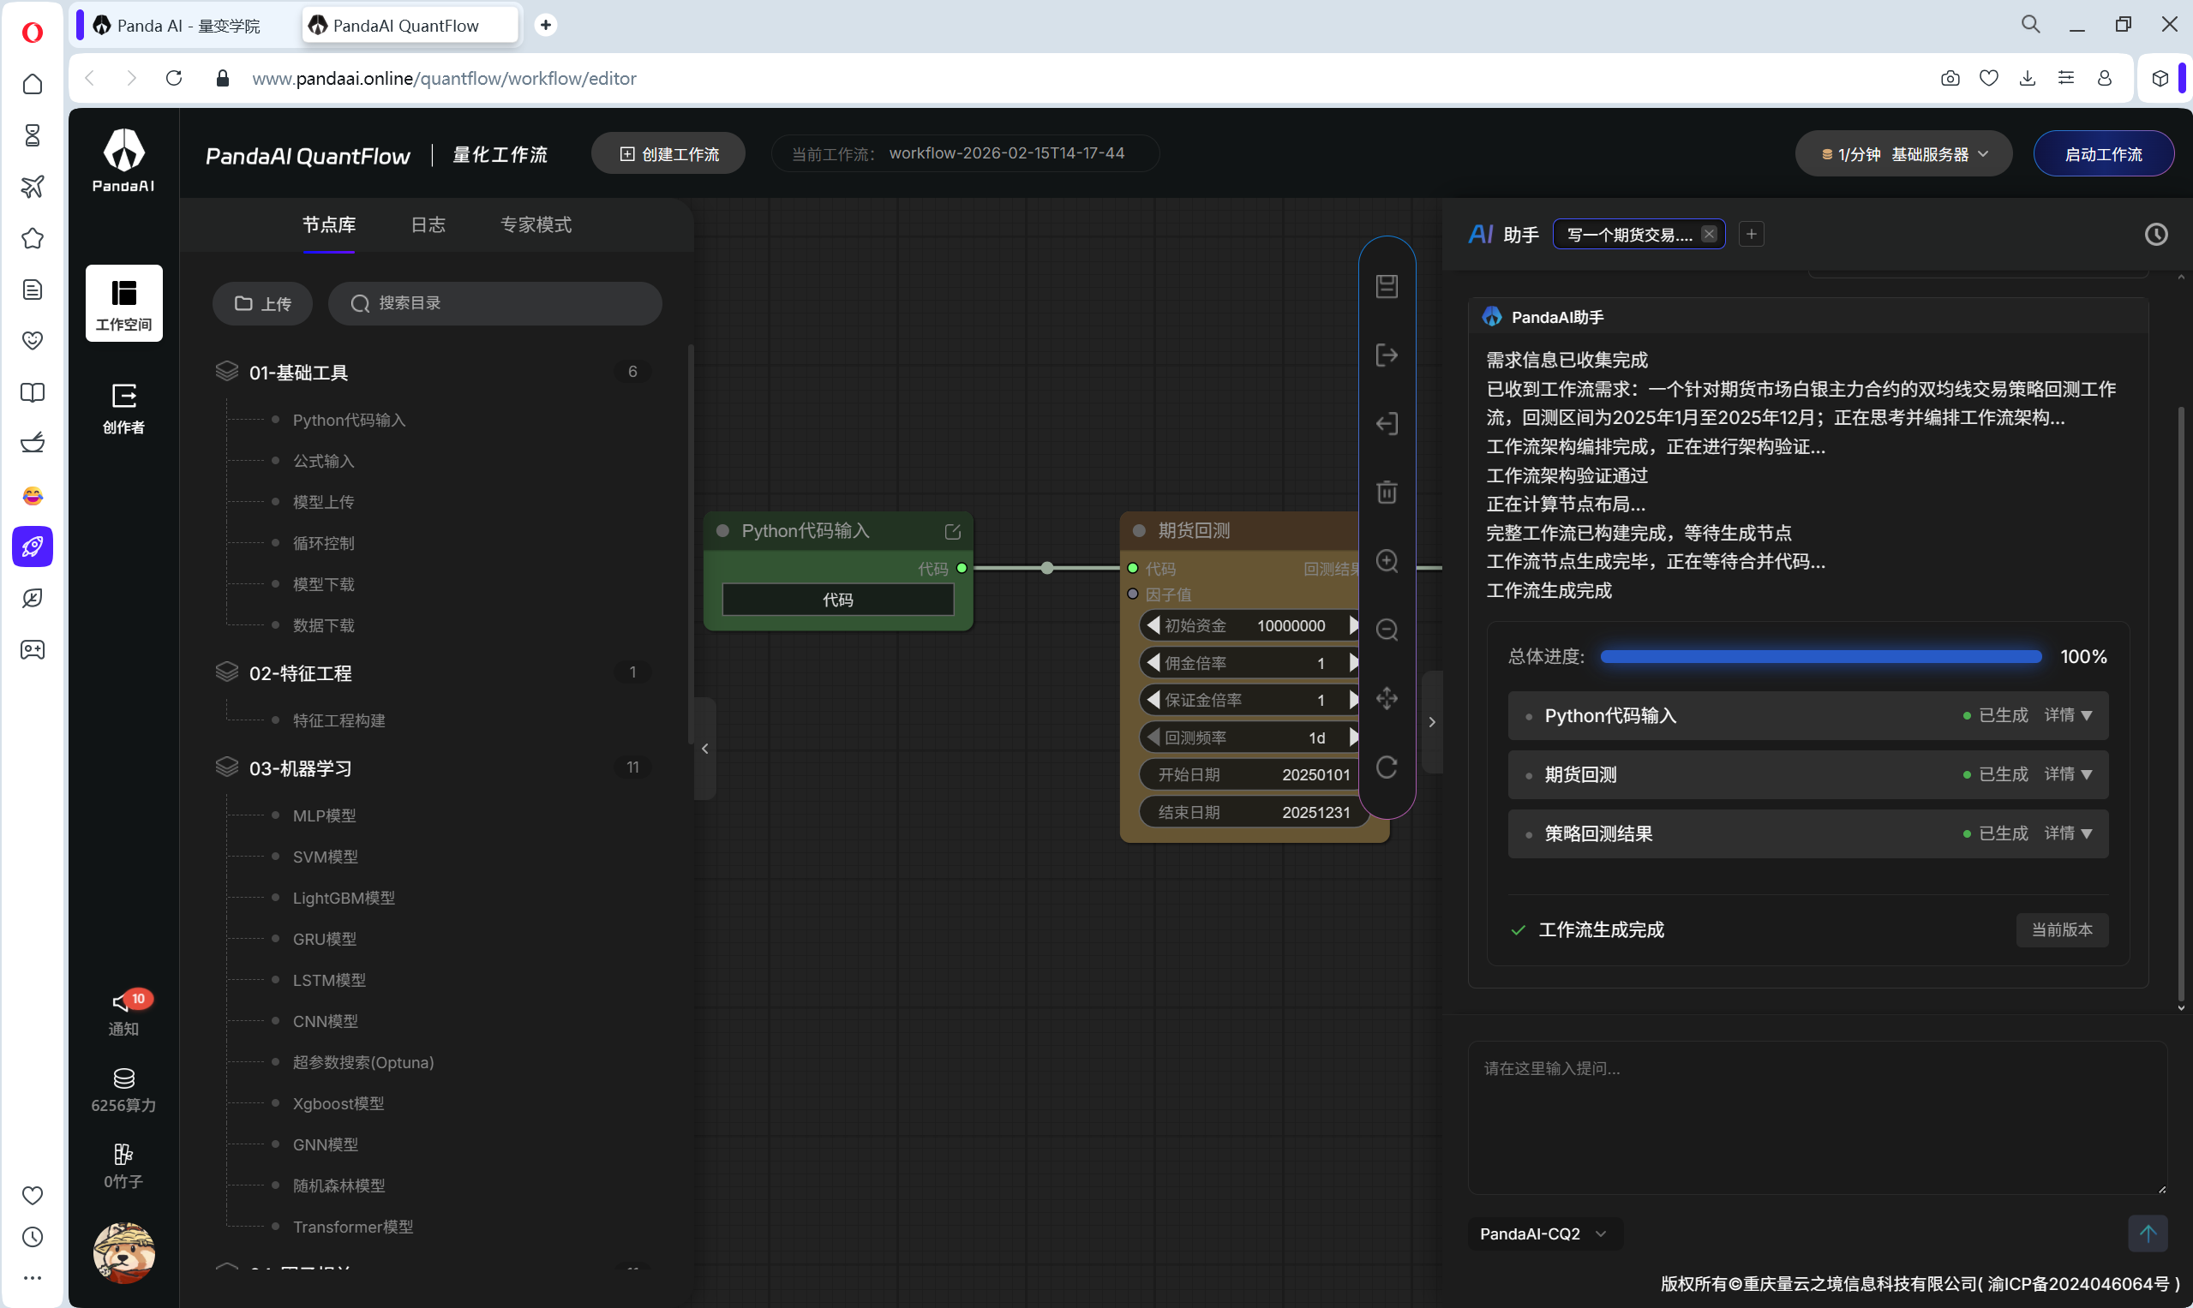Open Opera history clock sidebar icon

(x=33, y=1237)
